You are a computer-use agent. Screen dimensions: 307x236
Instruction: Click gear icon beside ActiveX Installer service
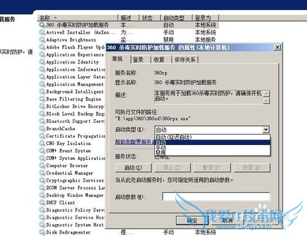pos(42,33)
